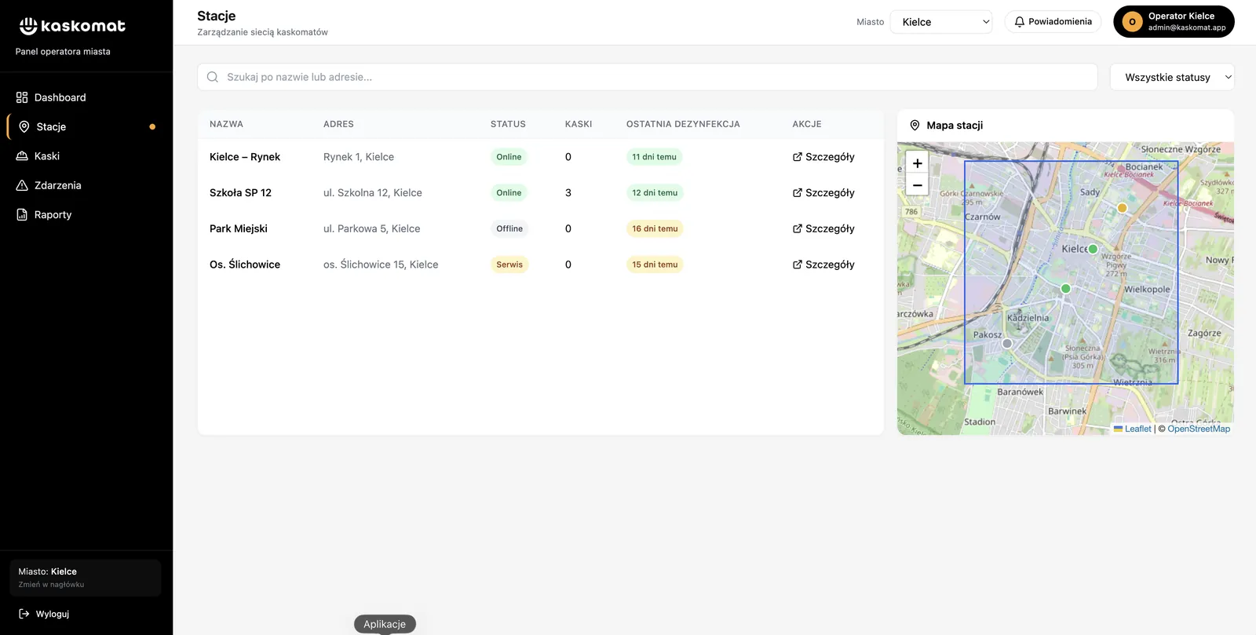Screen dimensions: 1256x635
Task: Click the gray station marker near Pakosz
Action: point(1007,344)
